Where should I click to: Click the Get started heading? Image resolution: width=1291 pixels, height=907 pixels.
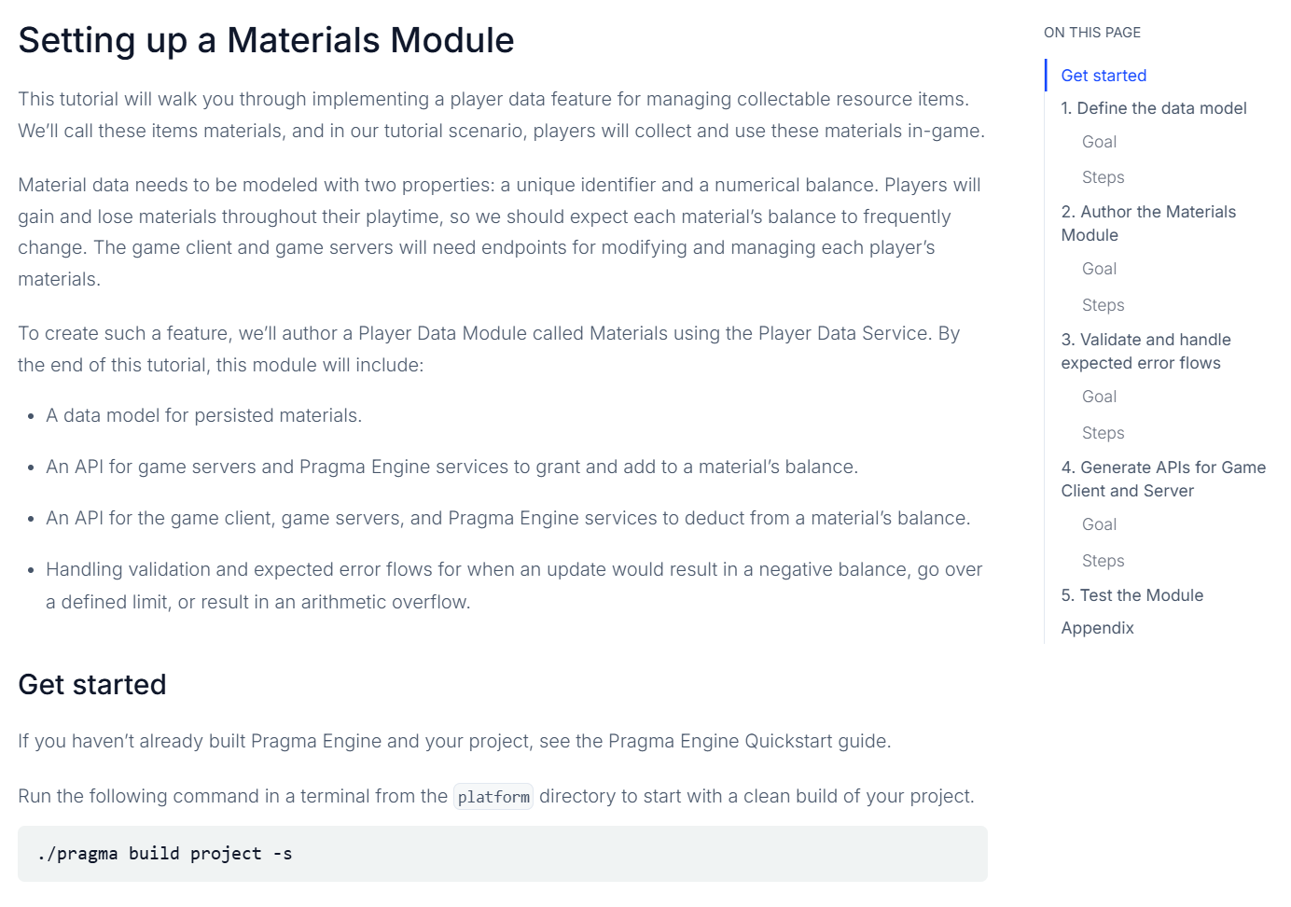(x=92, y=684)
